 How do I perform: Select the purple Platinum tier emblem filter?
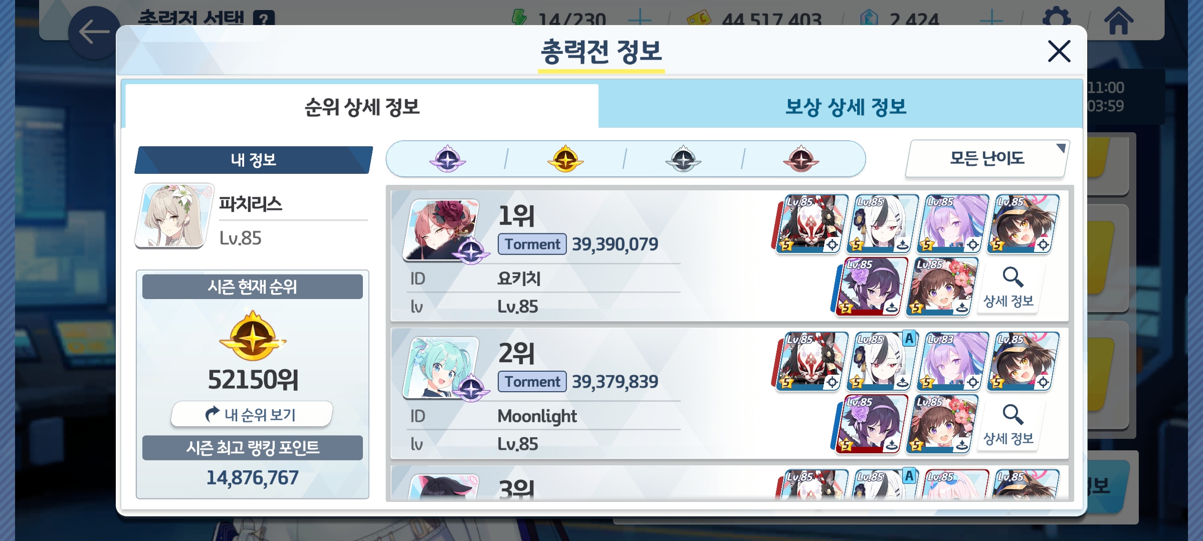[448, 159]
